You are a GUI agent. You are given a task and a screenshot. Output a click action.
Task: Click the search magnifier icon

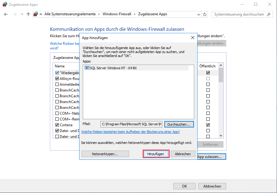coord(269,14)
